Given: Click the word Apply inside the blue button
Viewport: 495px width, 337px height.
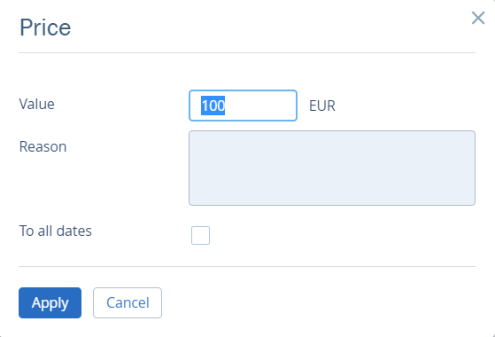Looking at the screenshot, I should [x=50, y=303].
